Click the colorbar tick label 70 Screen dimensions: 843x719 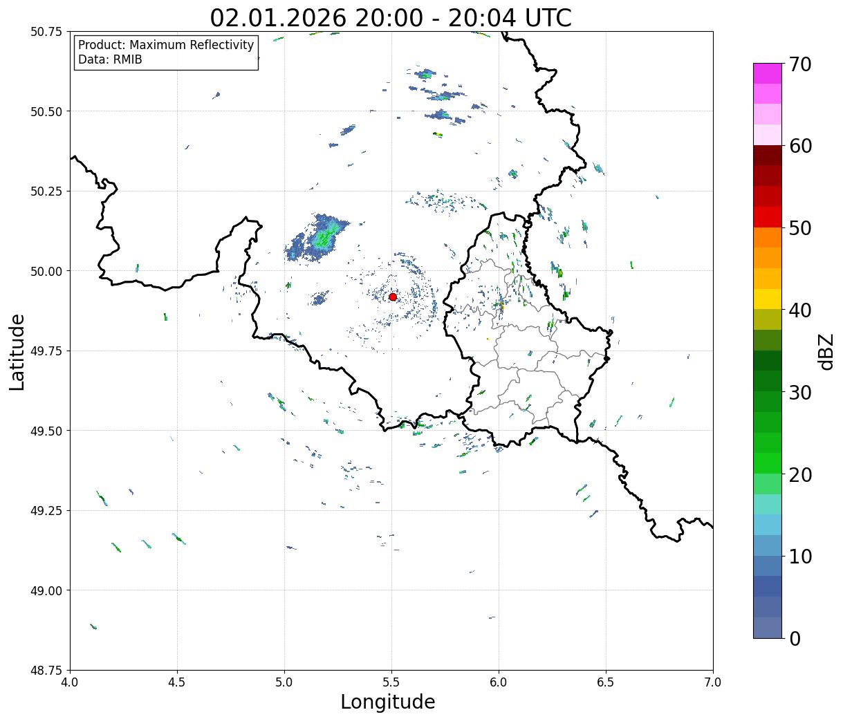800,64
